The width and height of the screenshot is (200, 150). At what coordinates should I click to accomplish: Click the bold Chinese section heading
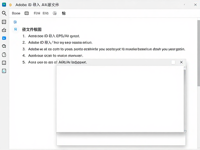[32, 29]
